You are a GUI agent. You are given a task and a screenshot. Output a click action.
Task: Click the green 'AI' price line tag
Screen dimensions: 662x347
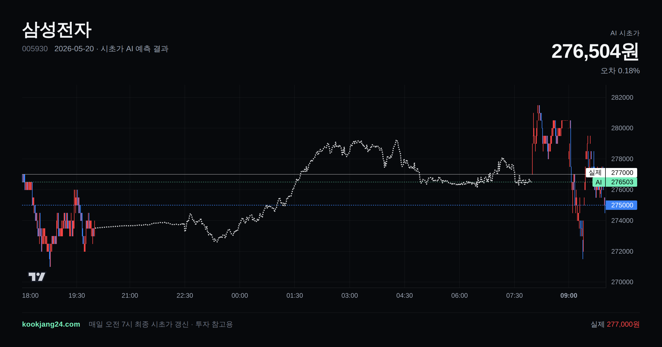click(x=599, y=182)
